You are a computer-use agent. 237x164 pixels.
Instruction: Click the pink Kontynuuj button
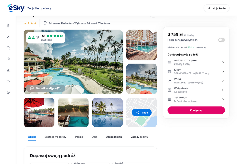tap(196, 110)
